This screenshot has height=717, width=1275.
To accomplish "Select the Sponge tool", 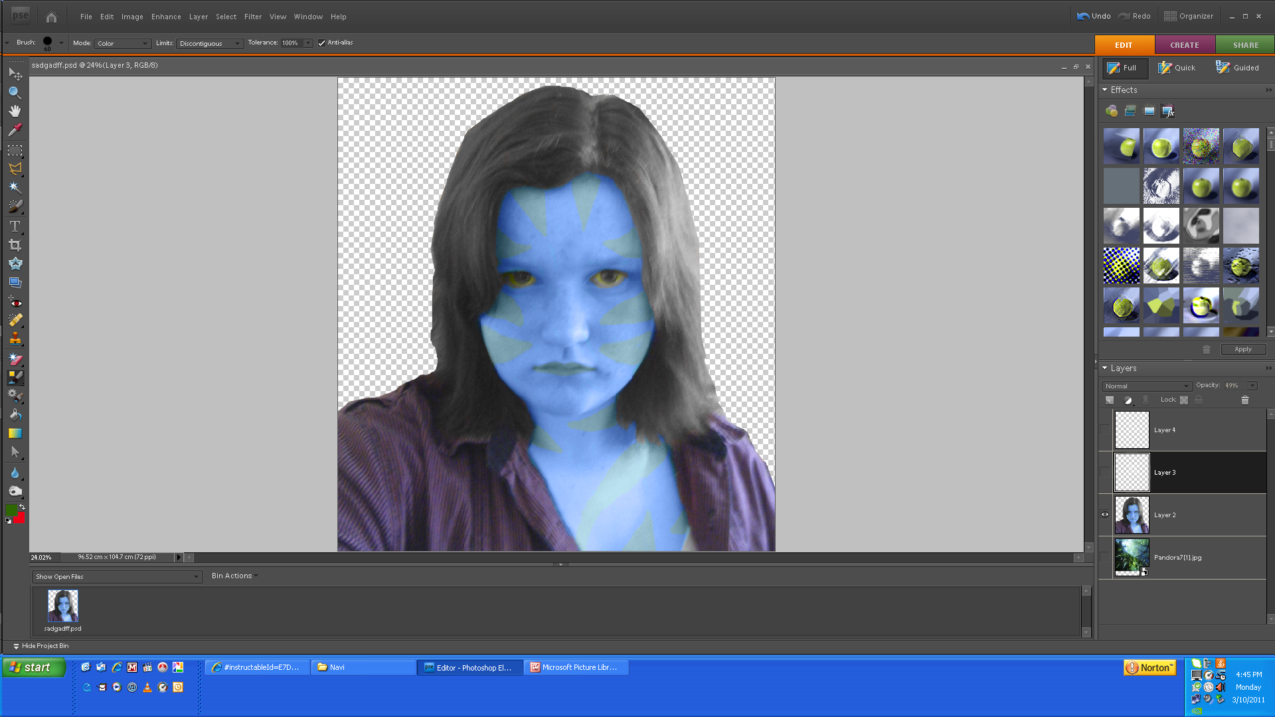I will point(15,491).
